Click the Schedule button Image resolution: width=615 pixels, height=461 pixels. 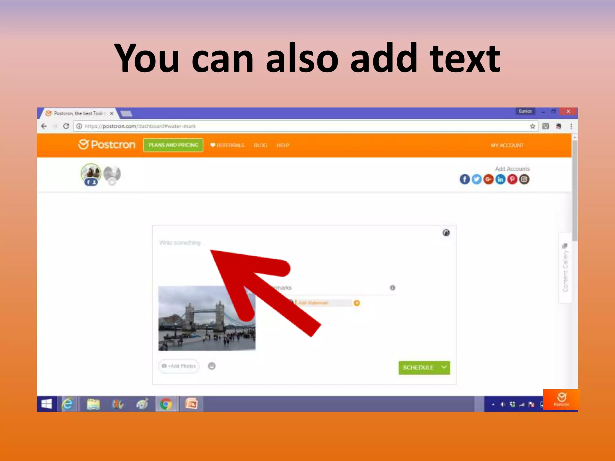(418, 368)
